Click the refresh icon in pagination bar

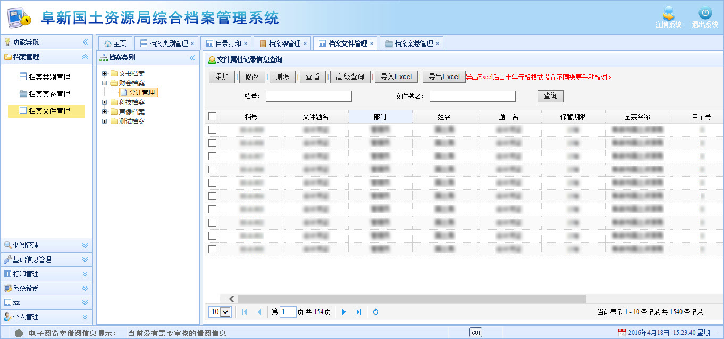point(376,312)
